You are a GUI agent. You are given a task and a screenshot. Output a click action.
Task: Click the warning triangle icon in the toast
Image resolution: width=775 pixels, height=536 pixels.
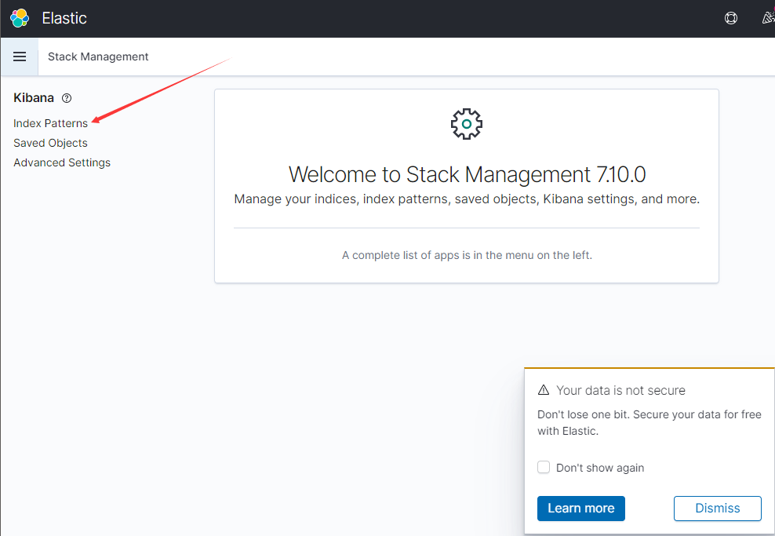[x=544, y=390]
